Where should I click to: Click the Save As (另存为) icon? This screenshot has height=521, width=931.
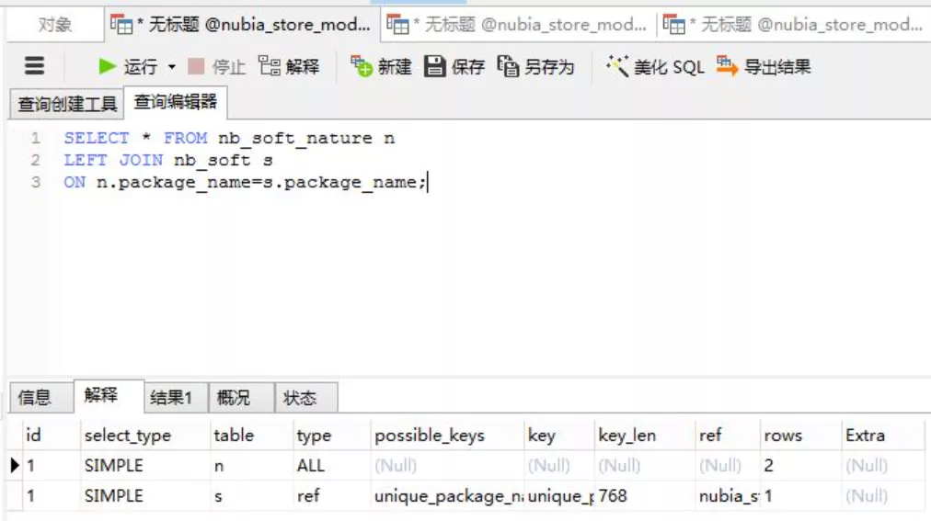click(x=508, y=66)
